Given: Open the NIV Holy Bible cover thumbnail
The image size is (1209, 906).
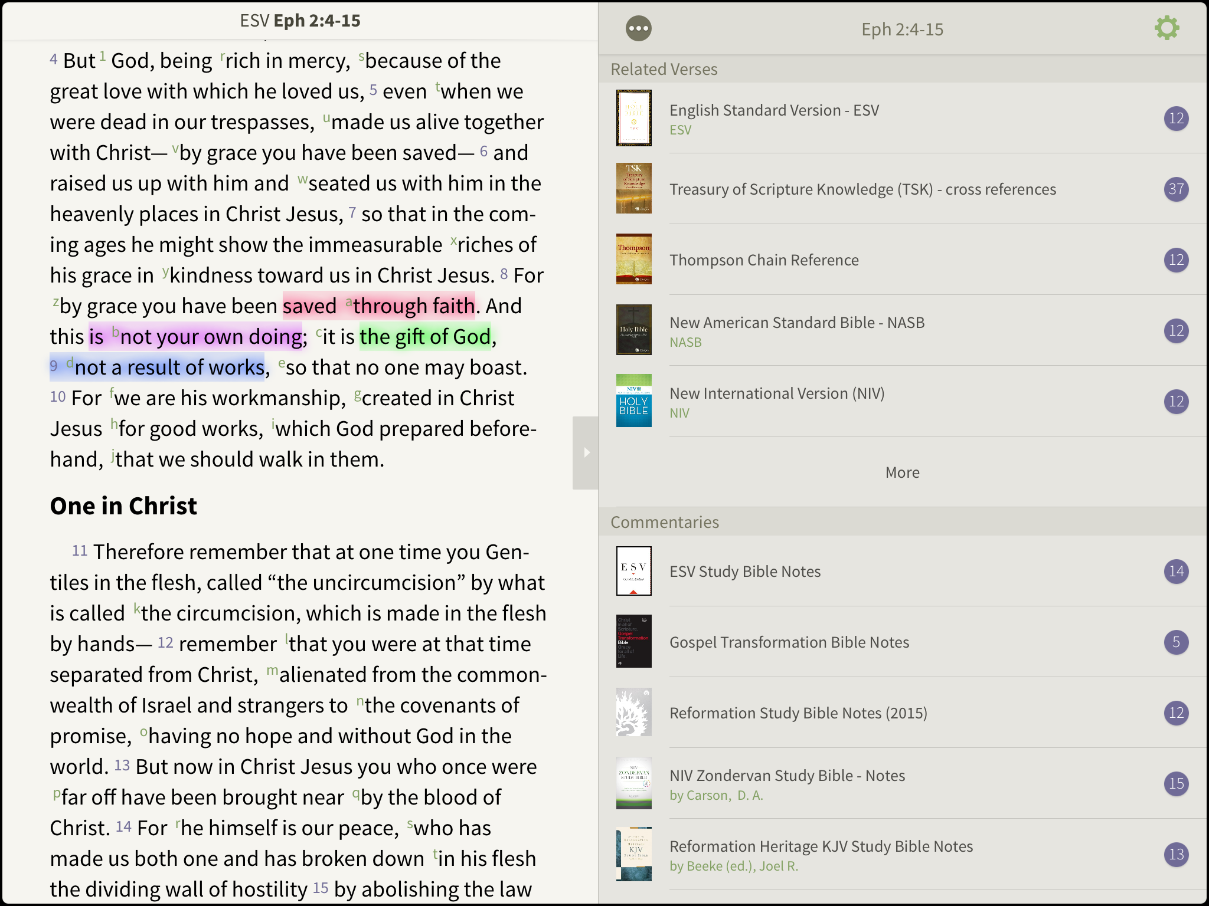Looking at the screenshot, I should (633, 401).
